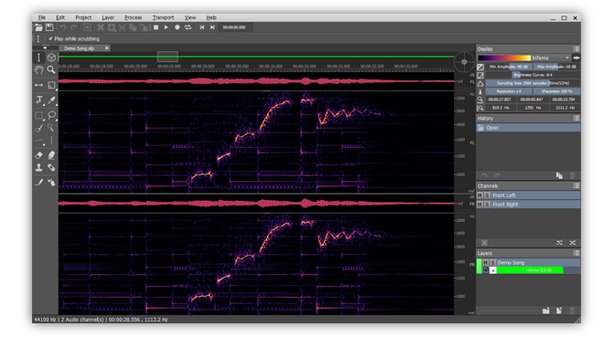
Task: Mute the Front Right channel
Action: (x=479, y=205)
